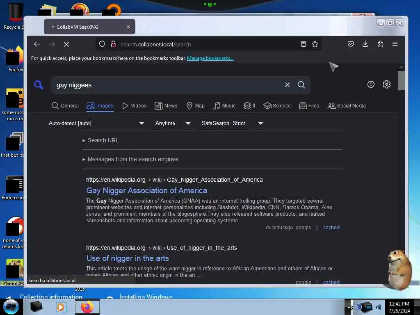Image resolution: width=420 pixels, height=315 pixels.
Task: Open the SearXNG about info icon
Action: click(371, 84)
